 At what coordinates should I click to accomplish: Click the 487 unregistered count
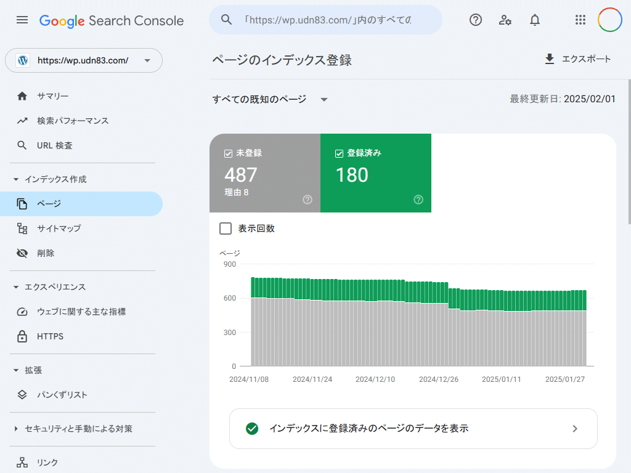point(241,175)
